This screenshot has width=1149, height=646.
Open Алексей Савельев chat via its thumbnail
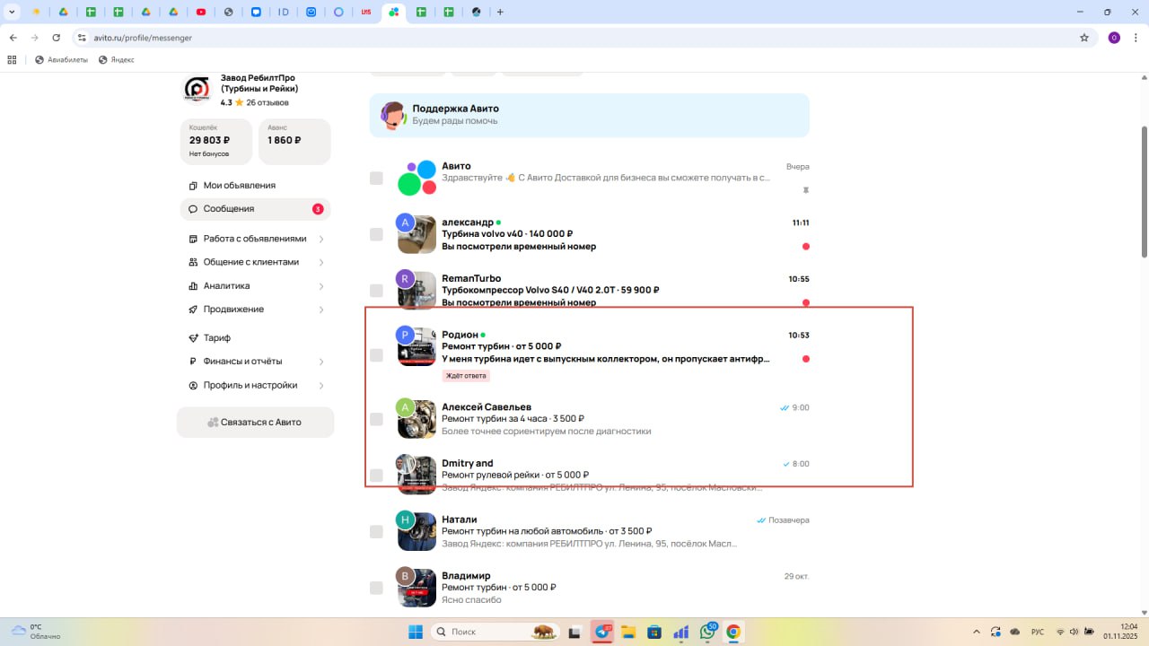(x=417, y=420)
